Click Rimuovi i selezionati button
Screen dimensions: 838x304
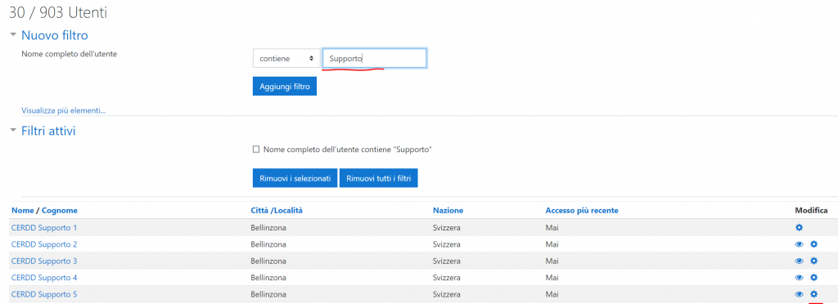(295, 178)
